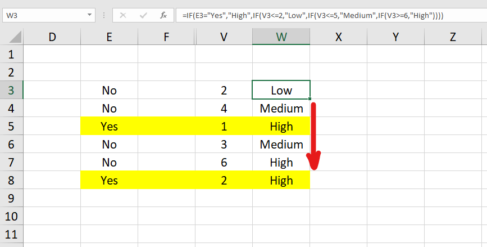Select row 10 header
487x247 pixels.
[11, 216]
